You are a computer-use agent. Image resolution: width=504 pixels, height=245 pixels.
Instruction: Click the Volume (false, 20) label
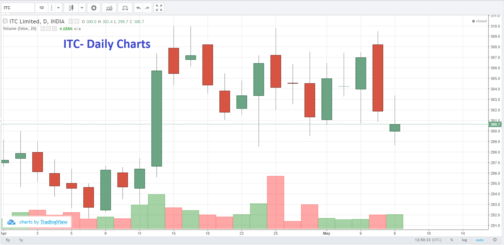[x=20, y=29]
